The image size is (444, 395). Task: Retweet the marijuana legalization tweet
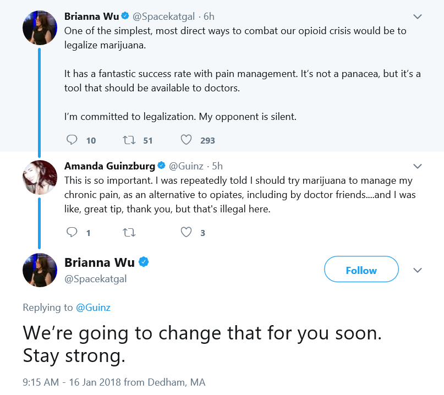[x=129, y=140]
